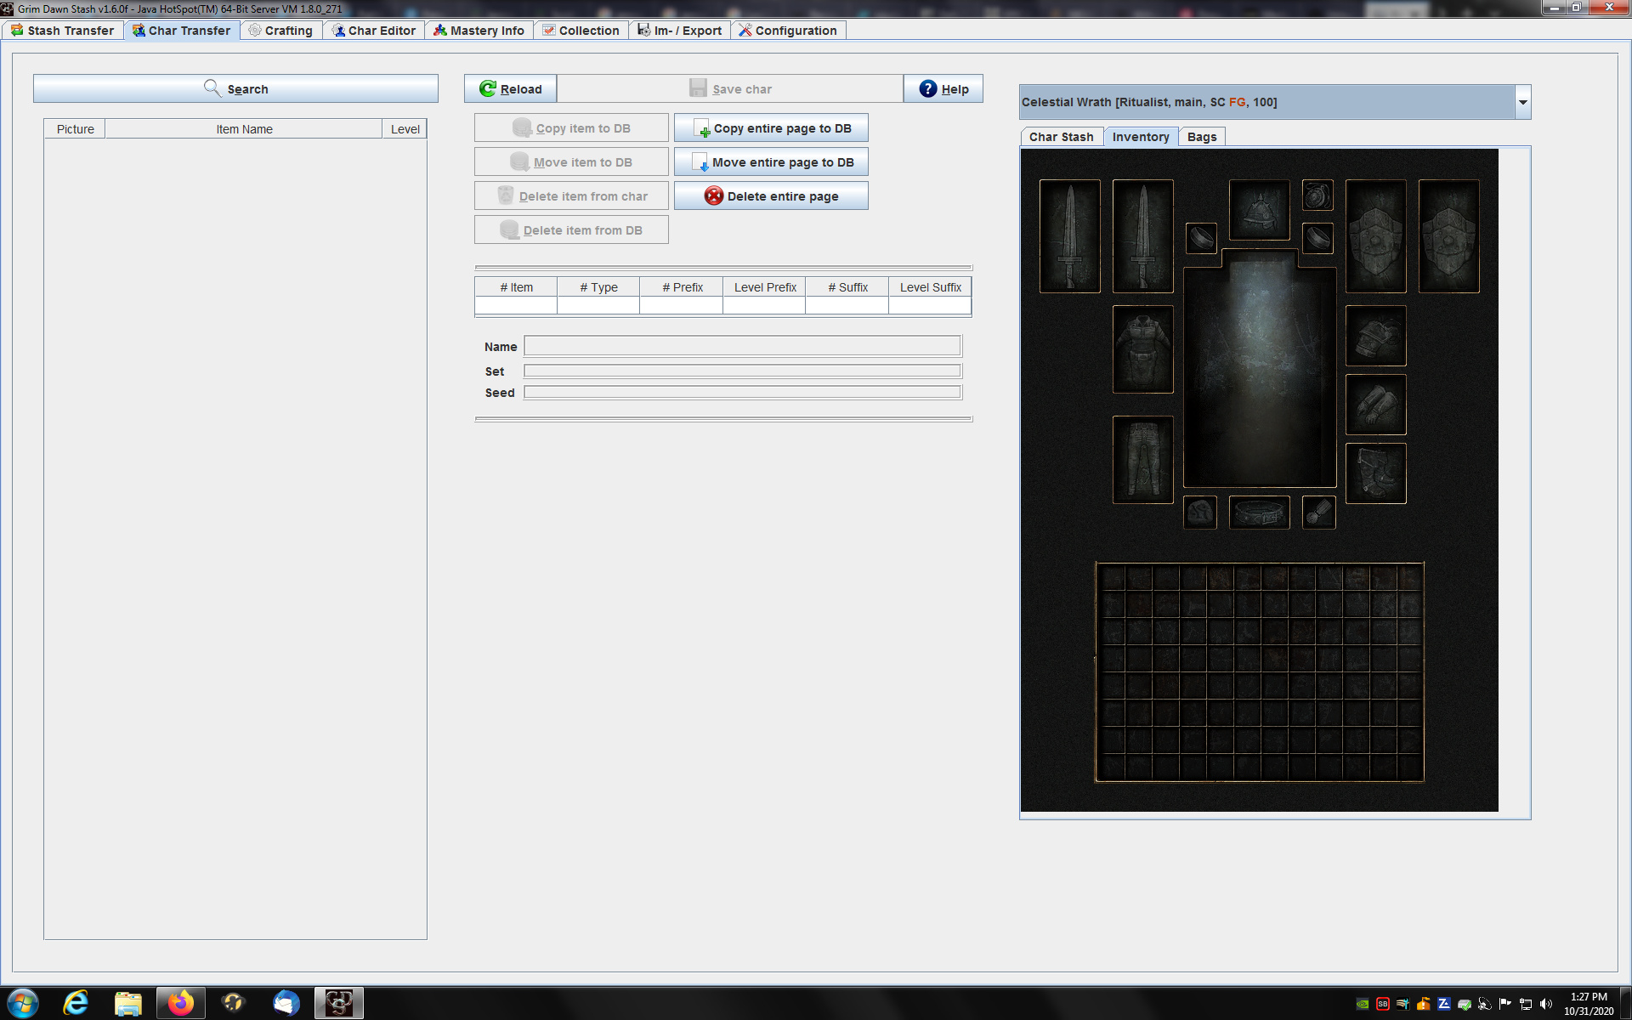Select the belt slot below the portrait
Image resolution: width=1632 pixels, height=1020 pixels.
(1259, 512)
